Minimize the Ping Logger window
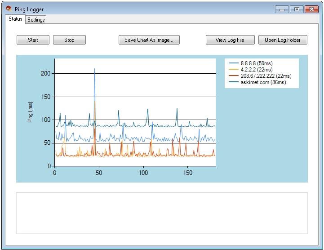This screenshot has width=324, height=250. 282,9
